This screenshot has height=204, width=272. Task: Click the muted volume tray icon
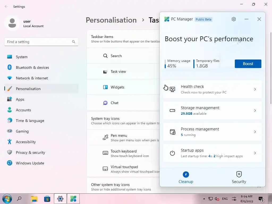click(217, 199)
